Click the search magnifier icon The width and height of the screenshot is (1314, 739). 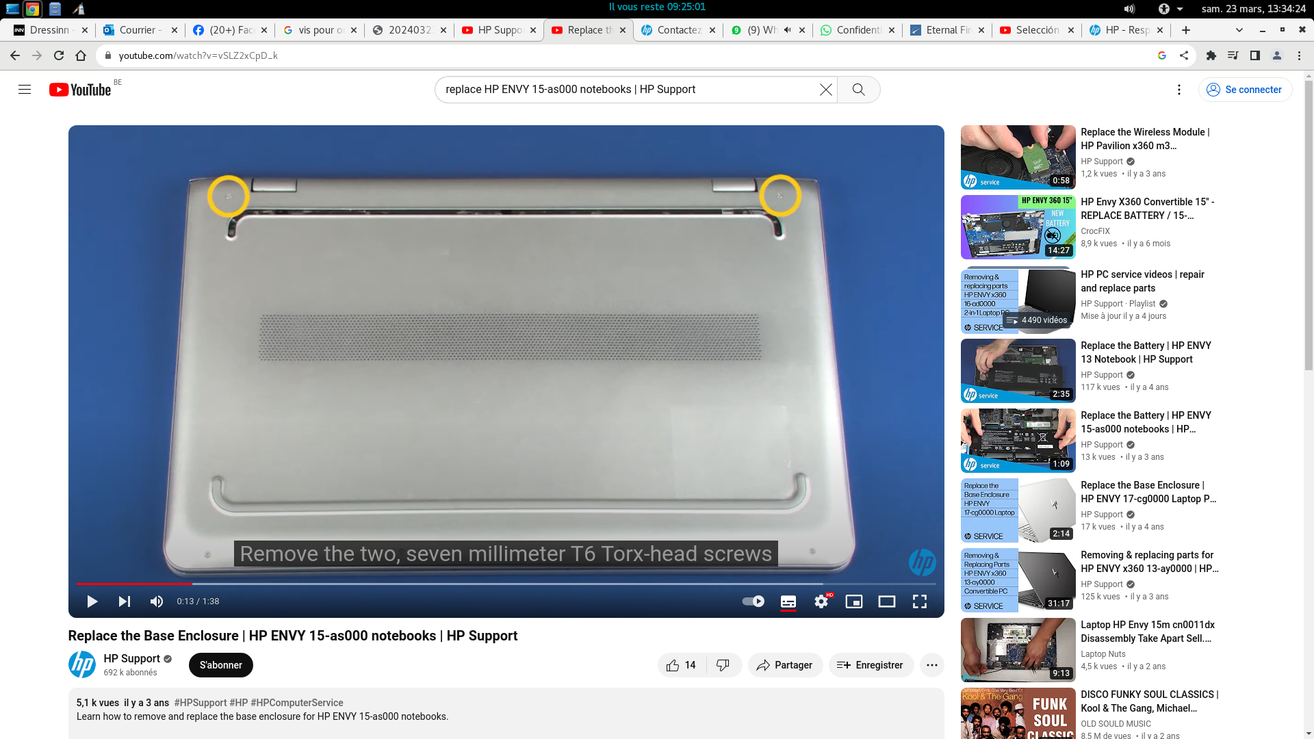(858, 89)
